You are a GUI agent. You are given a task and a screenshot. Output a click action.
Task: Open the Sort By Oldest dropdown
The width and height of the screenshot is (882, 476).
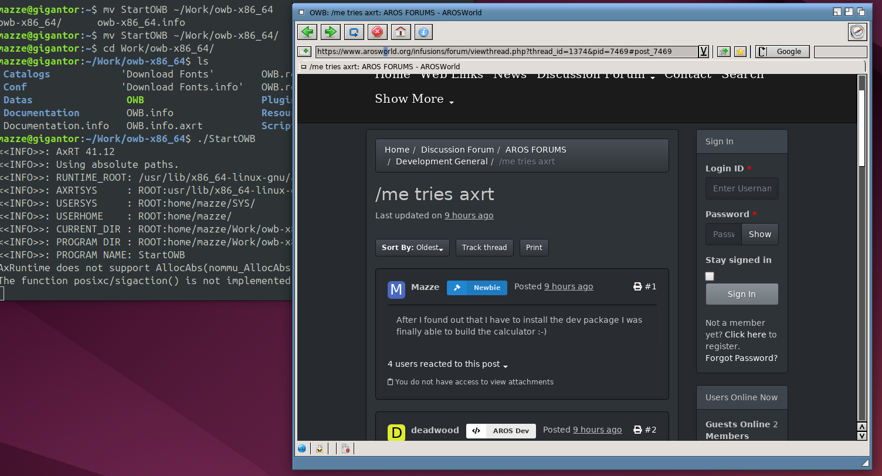[x=412, y=248]
